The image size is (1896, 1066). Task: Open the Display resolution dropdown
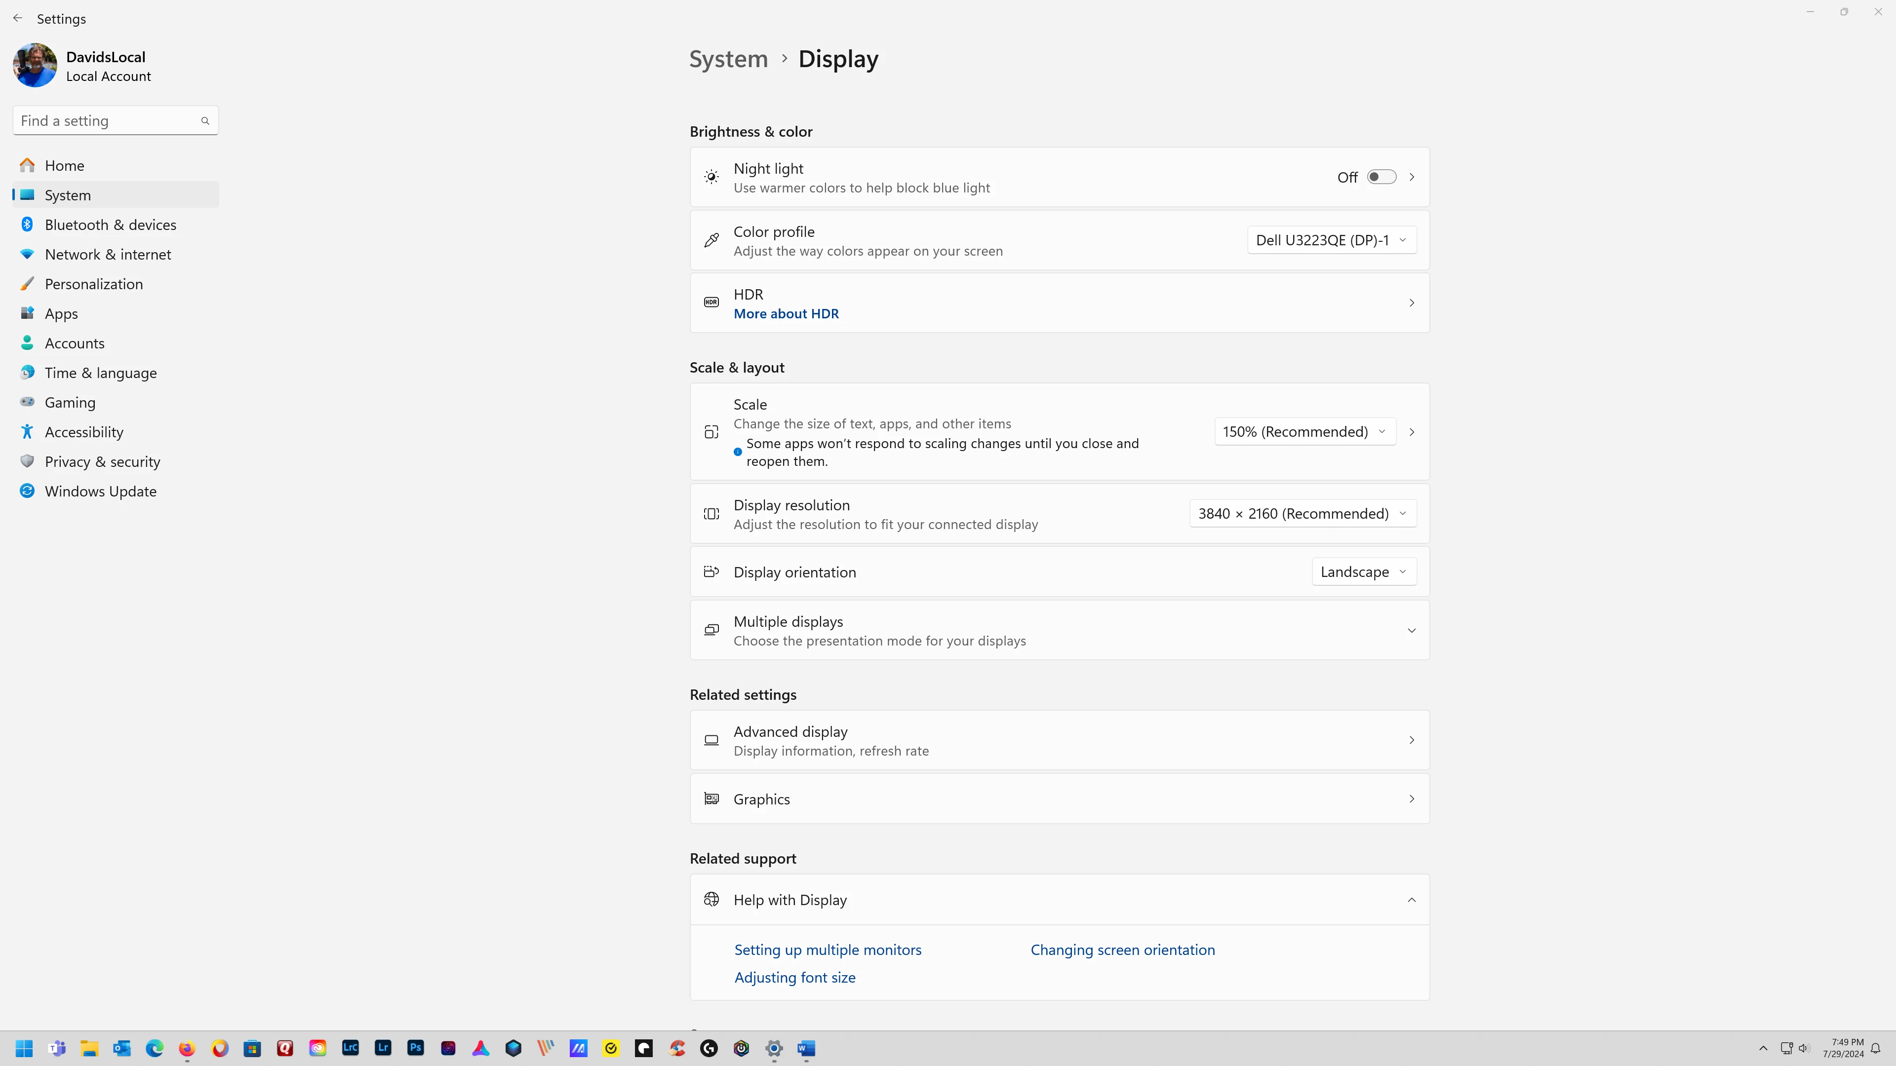(1302, 513)
